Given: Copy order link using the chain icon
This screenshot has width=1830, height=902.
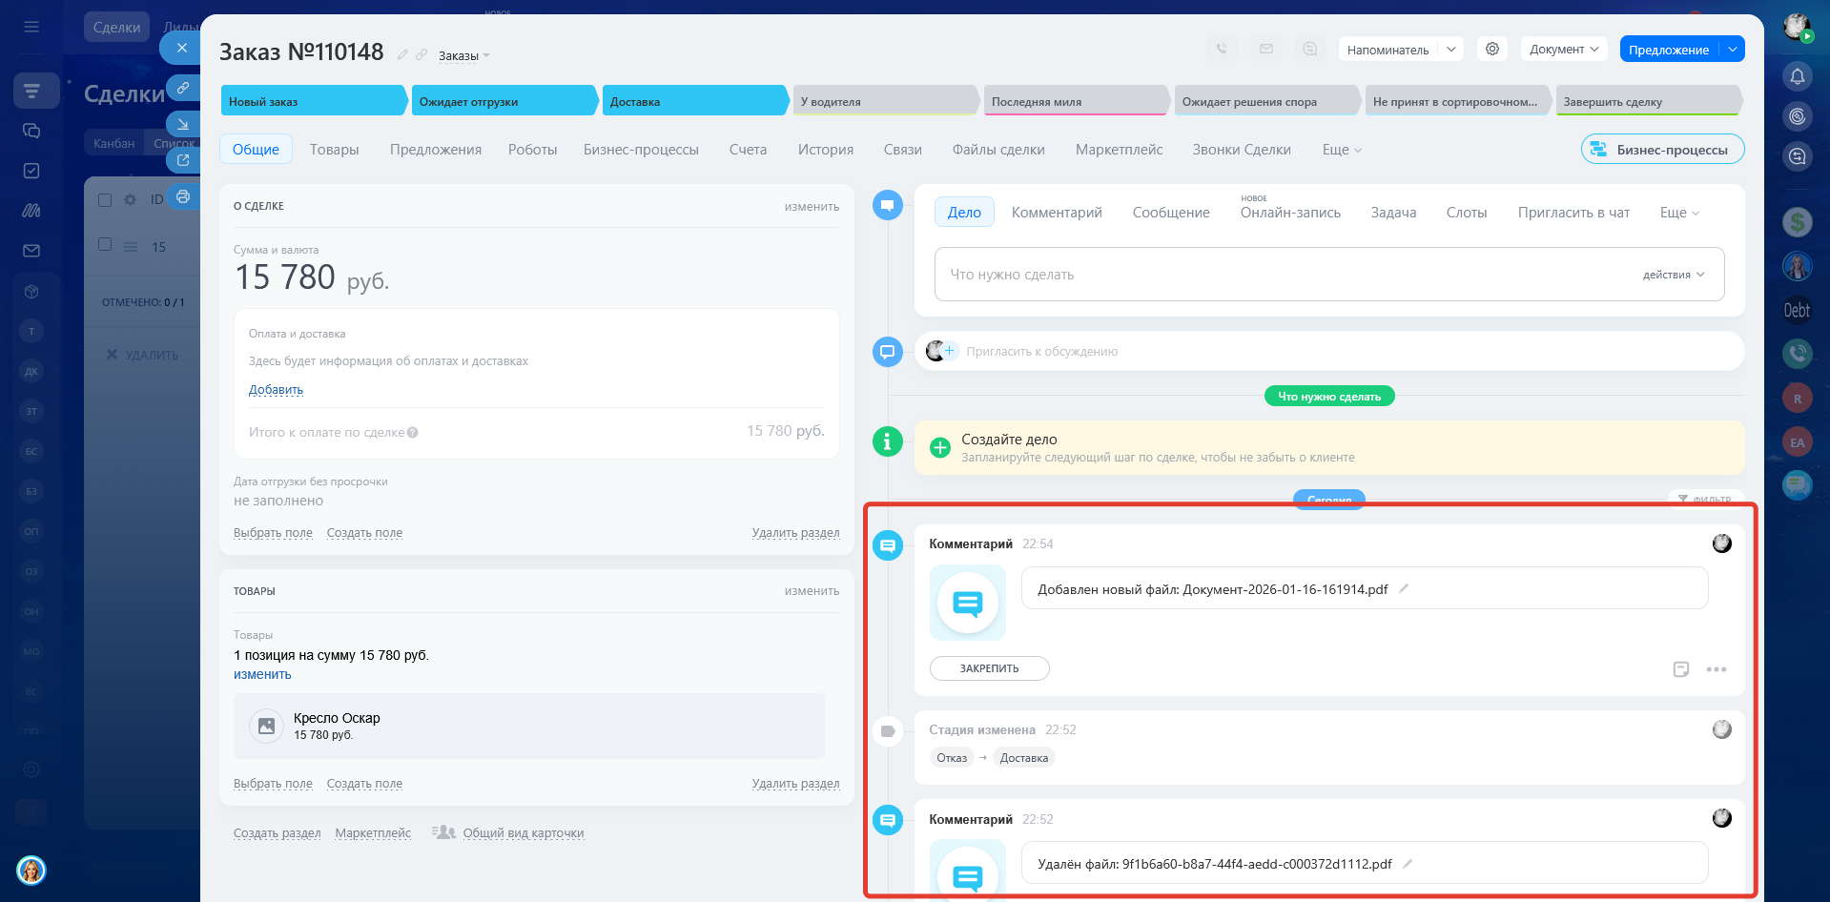Looking at the screenshot, I should pyautogui.click(x=182, y=88).
